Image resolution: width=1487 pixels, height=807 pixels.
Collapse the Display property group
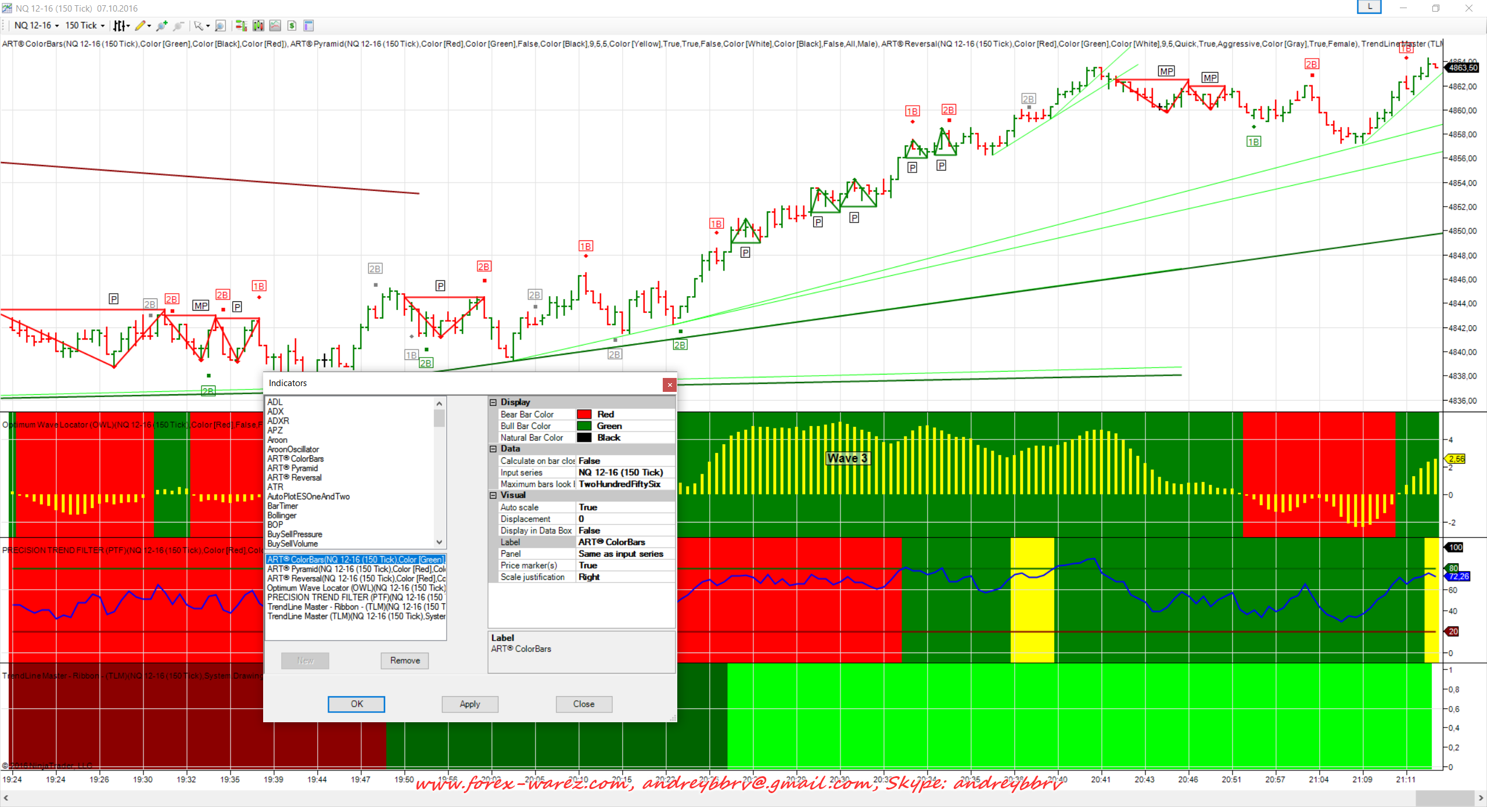tap(493, 402)
